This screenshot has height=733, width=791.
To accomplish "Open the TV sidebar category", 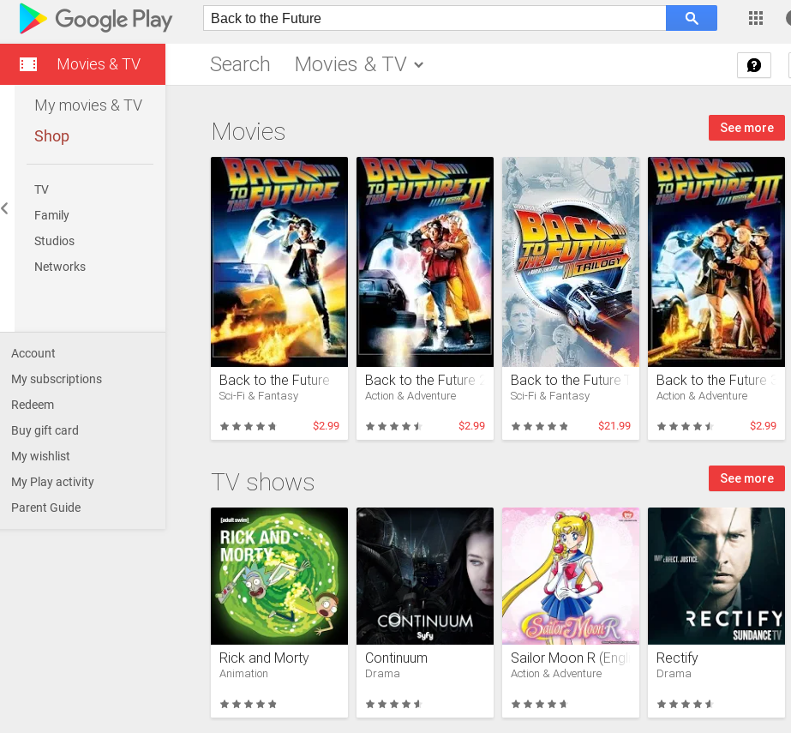I will [41, 189].
